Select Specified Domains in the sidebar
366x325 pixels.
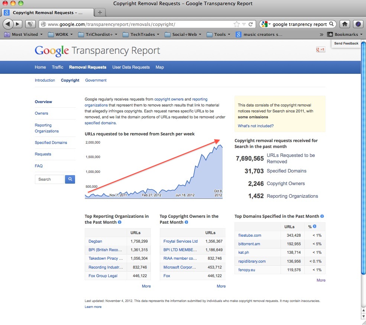51,142
